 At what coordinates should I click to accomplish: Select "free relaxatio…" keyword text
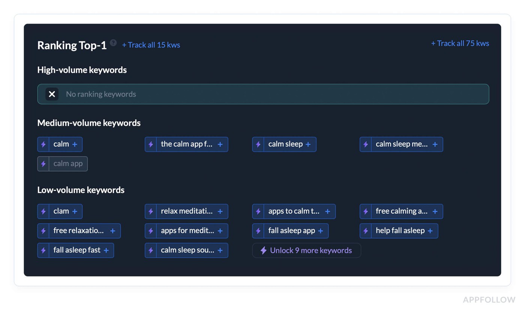pyautogui.click(x=79, y=230)
